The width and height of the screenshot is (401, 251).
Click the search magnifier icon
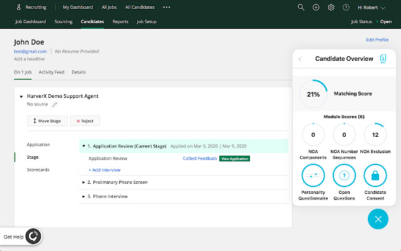tap(301, 8)
